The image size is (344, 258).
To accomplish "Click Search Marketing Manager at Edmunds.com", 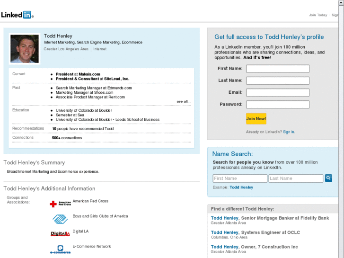I will [x=94, y=88].
